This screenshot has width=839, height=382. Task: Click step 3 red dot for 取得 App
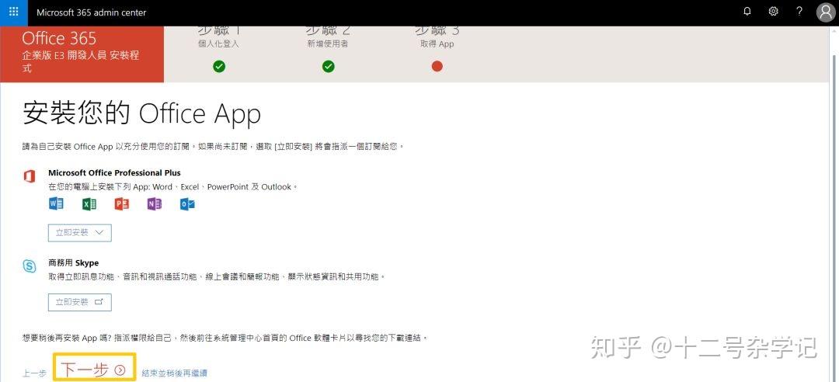pyautogui.click(x=437, y=66)
